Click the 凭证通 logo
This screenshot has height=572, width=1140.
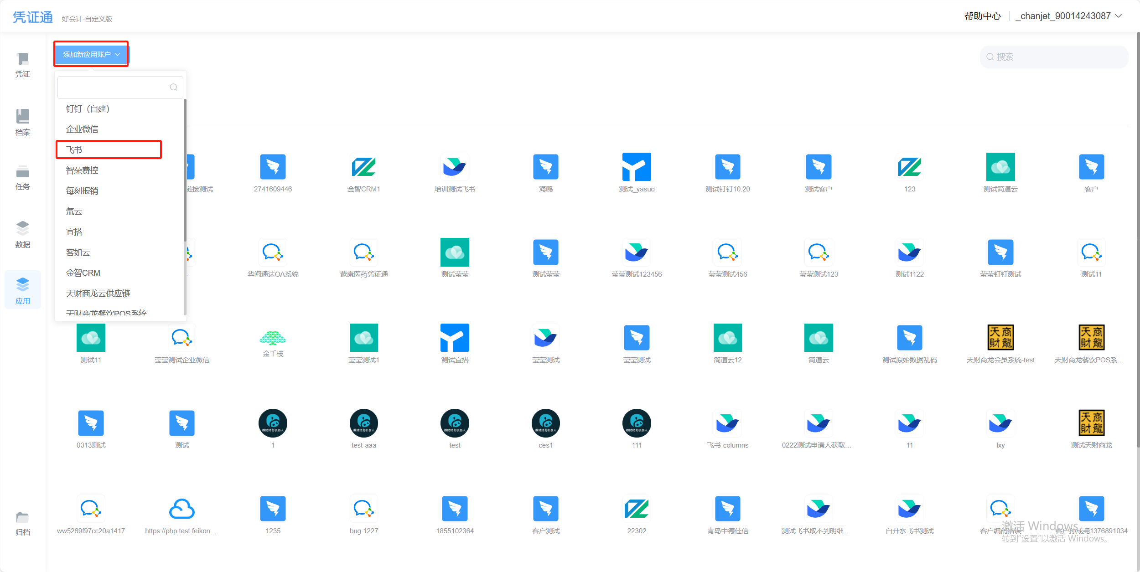click(x=32, y=17)
